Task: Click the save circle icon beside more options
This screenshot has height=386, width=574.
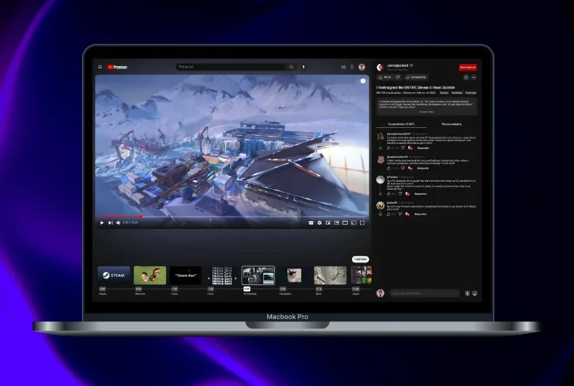Action: pos(466,77)
